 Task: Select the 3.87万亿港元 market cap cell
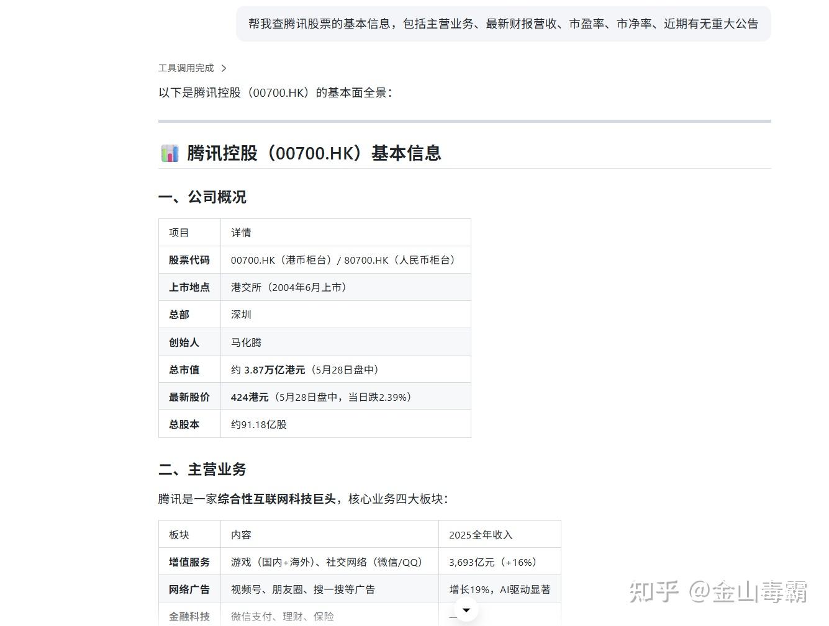[x=346, y=370]
